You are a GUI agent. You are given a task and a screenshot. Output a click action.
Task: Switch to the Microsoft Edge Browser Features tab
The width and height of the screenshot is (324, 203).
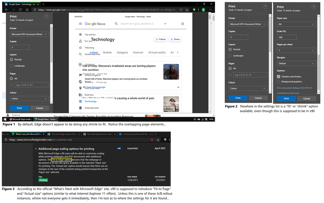(100, 134)
